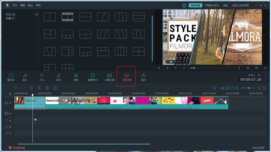The width and height of the screenshot is (271, 152).
Task: Click timeline zoom in plus icon
Action: (x=237, y=88)
